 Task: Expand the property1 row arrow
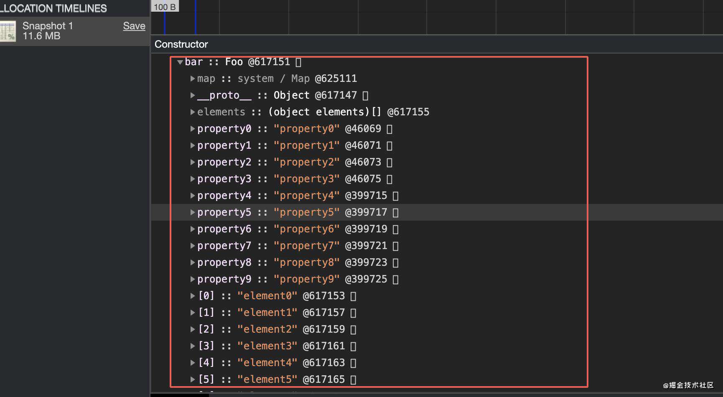click(x=193, y=145)
